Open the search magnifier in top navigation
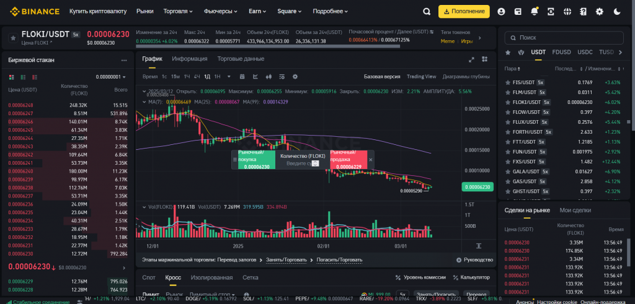This screenshot has height=304, width=635. (x=427, y=12)
